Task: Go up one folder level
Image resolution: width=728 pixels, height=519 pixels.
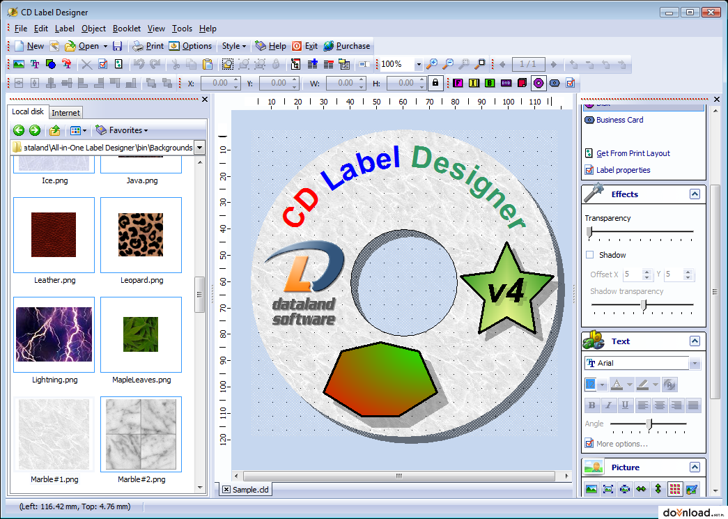Action: 55,130
